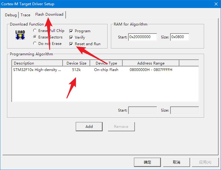This screenshot has width=221, height=170.
Task: Confirm with the 确定 button
Action: point(147,162)
